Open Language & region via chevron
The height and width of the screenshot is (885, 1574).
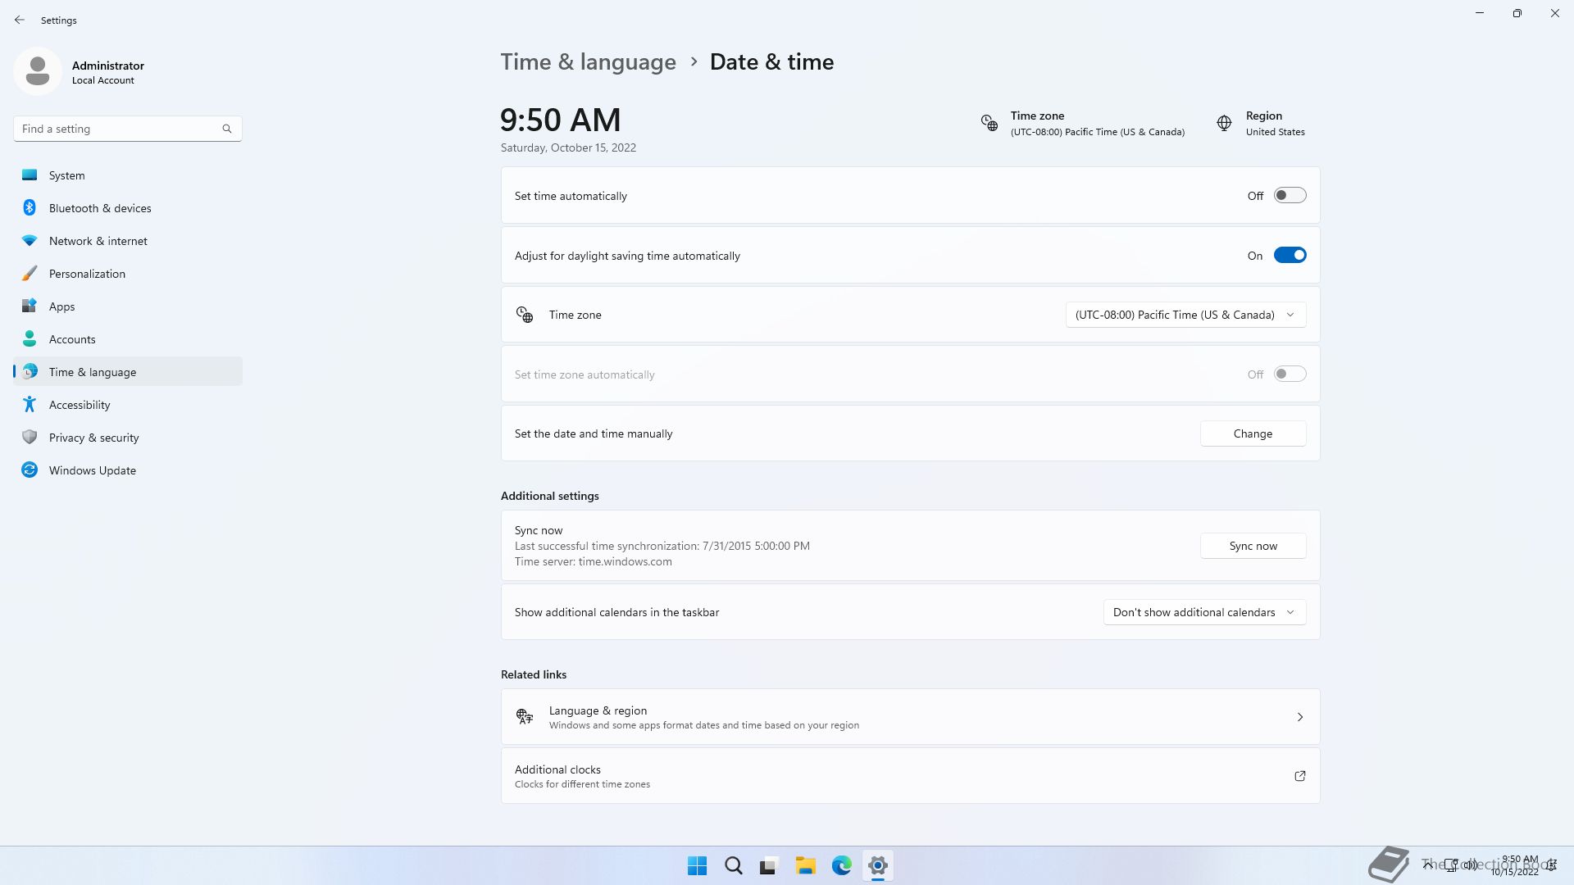point(1299,717)
